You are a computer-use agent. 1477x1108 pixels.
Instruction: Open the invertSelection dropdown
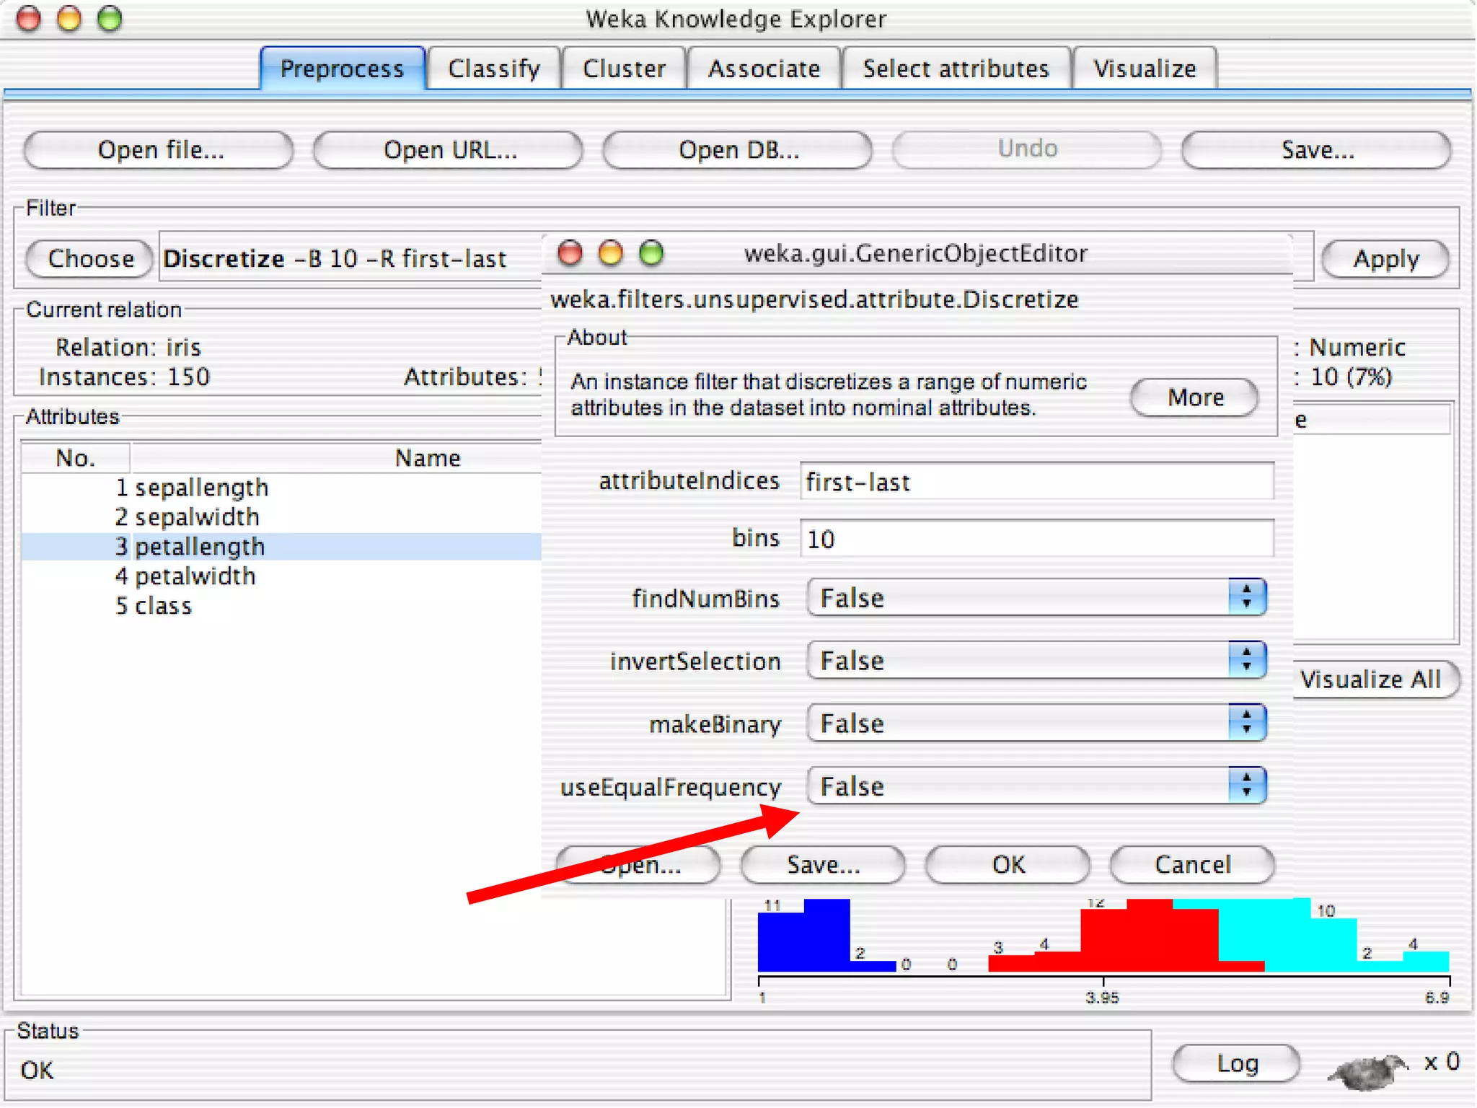coord(1036,660)
